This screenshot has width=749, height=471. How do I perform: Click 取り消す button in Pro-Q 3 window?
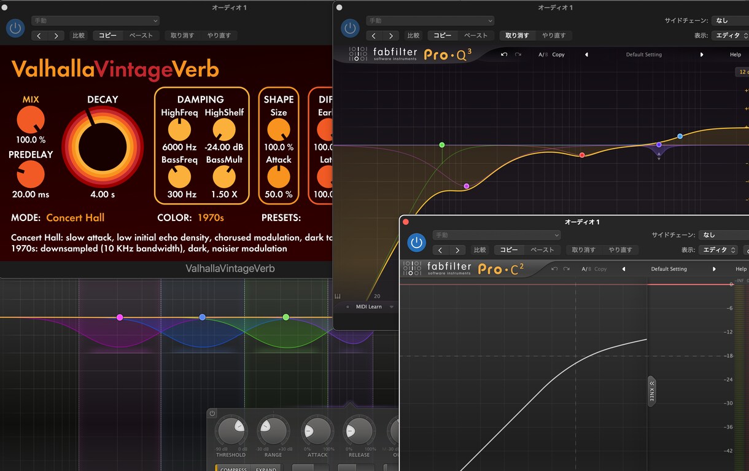pyautogui.click(x=517, y=36)
